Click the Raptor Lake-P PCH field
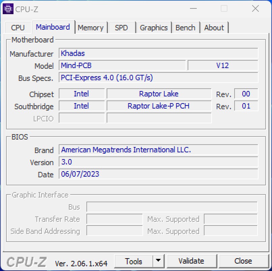 pyautogui.click(x=159, y=106)
